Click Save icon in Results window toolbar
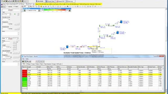 click(x=23, y=61)
